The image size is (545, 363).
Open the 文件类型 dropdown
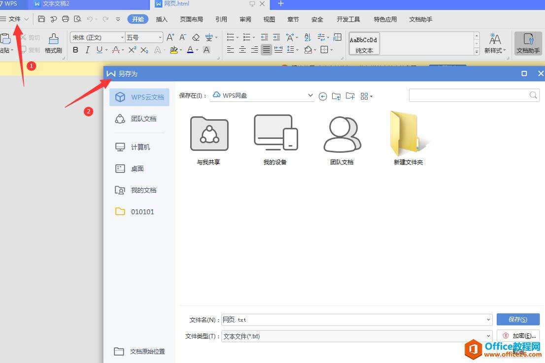coord(357,336)
